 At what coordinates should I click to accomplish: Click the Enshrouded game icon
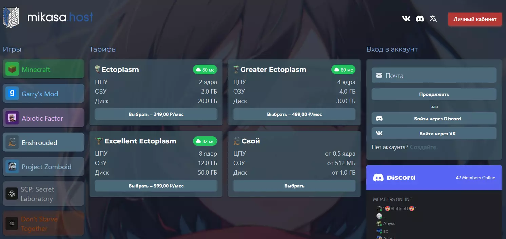(x=12, y=142)
